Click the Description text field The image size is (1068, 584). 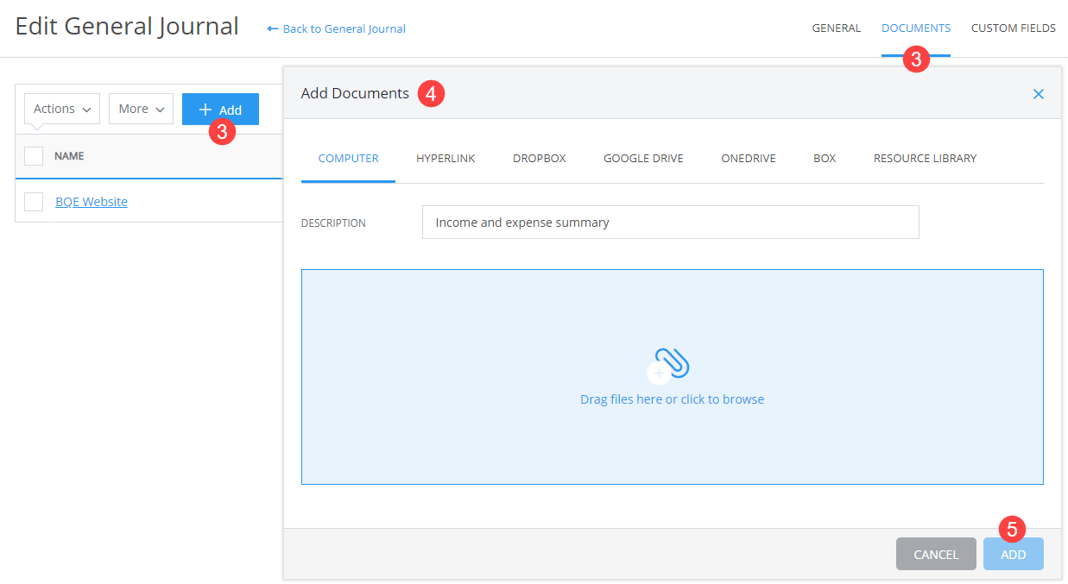click(x=670, y=222)
